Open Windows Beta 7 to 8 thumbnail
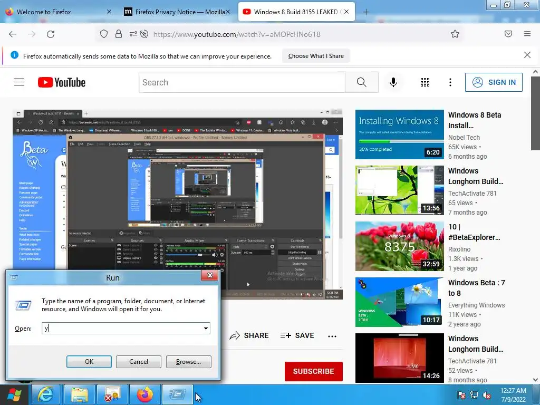The width and height of the screenshot is (540, 405). (x=400, y=302)
